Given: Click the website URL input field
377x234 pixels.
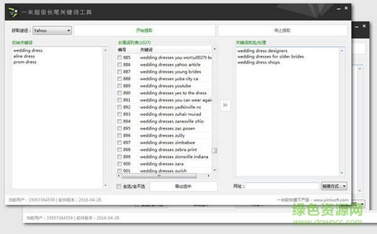Looking at the screenshot, I should (282, 186).
